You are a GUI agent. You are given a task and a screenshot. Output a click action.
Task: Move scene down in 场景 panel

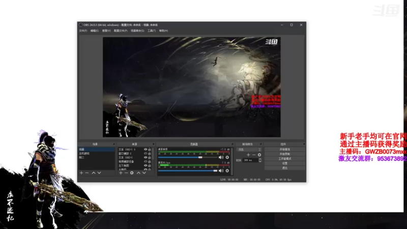click(99, 173)
